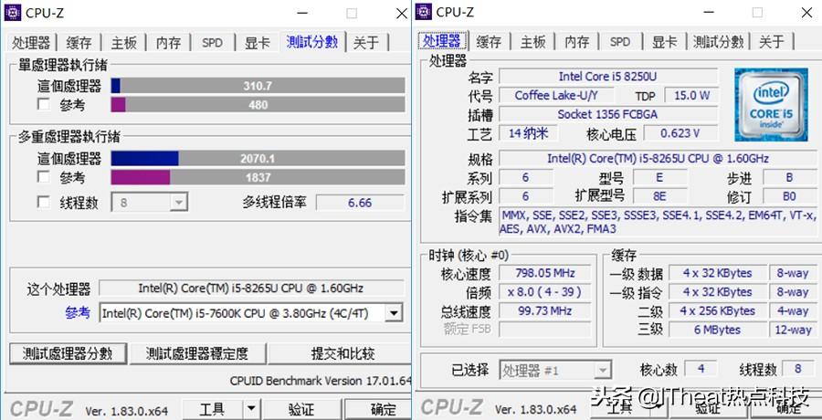
Task: Click 核心速度 value 798.05 MHz
Action: point(544,273)
